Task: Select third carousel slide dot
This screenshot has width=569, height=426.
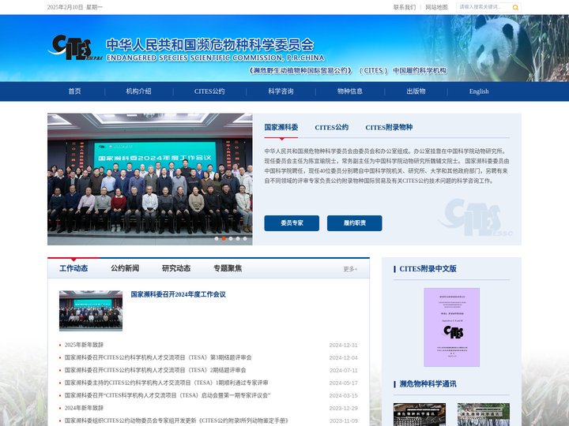Action: click(x=231, y=238)
